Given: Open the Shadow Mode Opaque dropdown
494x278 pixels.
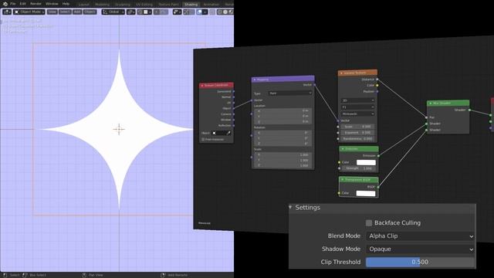Looking at the screenshot, I should tap(420, 249).
